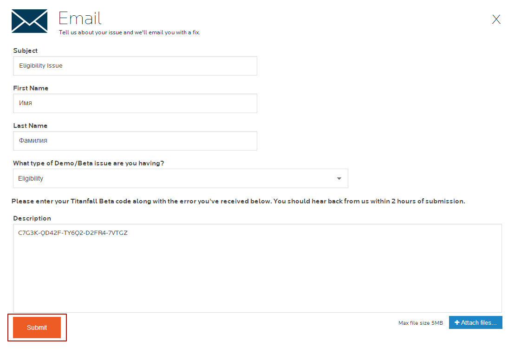The width and height of the screenshot is (508, 353).
Task: Open the Demo/Beta issue type combo box
Action: point(181,178)
